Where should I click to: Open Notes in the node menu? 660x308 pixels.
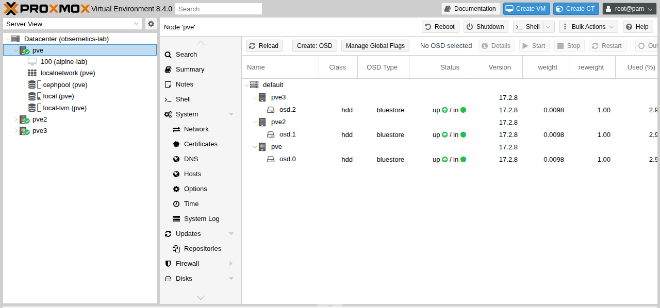(x=201, y=84)
